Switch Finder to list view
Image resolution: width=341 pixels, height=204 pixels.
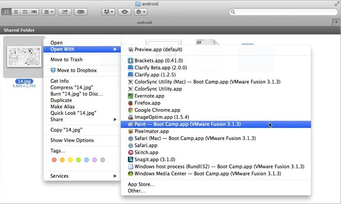tap(16, 12)
